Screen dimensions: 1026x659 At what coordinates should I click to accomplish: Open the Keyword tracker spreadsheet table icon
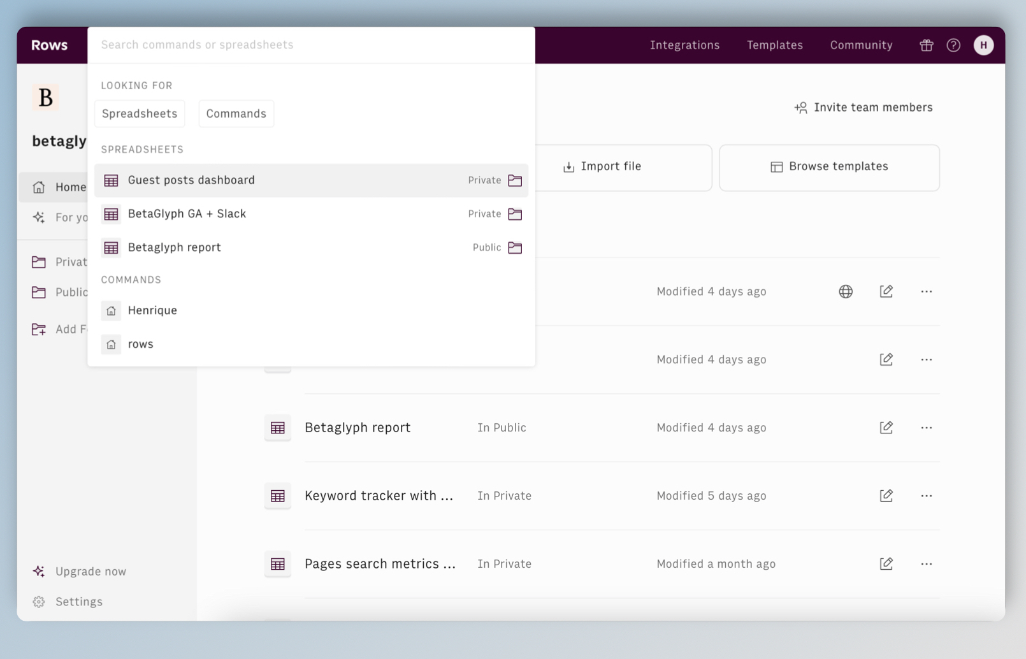pyautogui.click(x=278, y=496)
